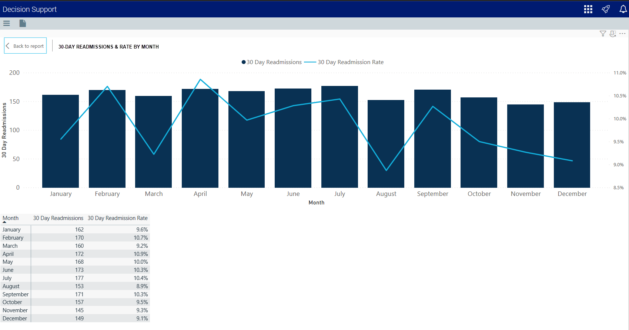Click Decision Support title
The width and height of the screenshot is (629, 330).
30,9
